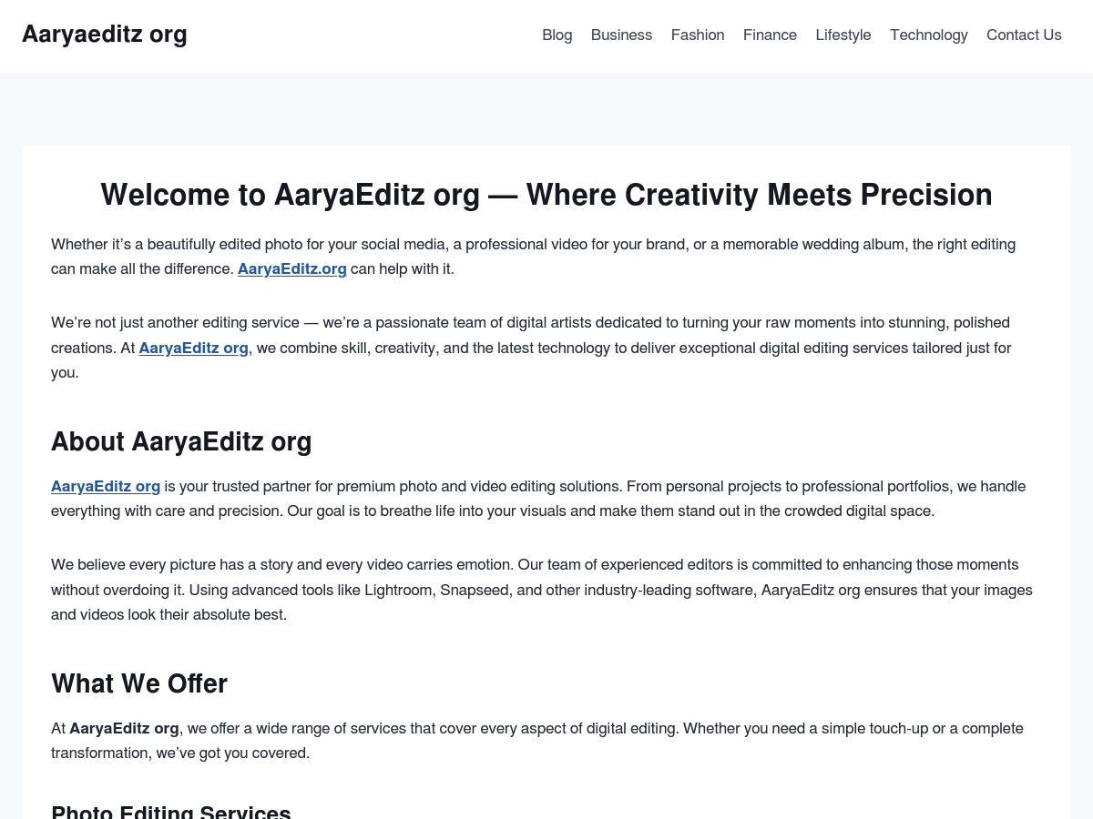Open the Lifestyle section
The image size is (1093, 819).
click(x=843, y=35)
